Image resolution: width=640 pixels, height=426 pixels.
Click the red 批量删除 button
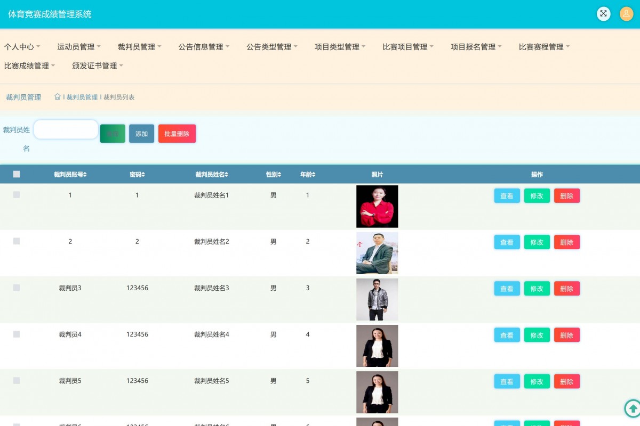177,134
